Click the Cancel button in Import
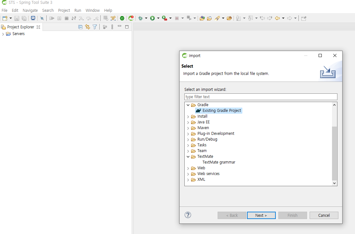Image resolution: width=355 pixels, height=234 pixels. tap(324, 215)
